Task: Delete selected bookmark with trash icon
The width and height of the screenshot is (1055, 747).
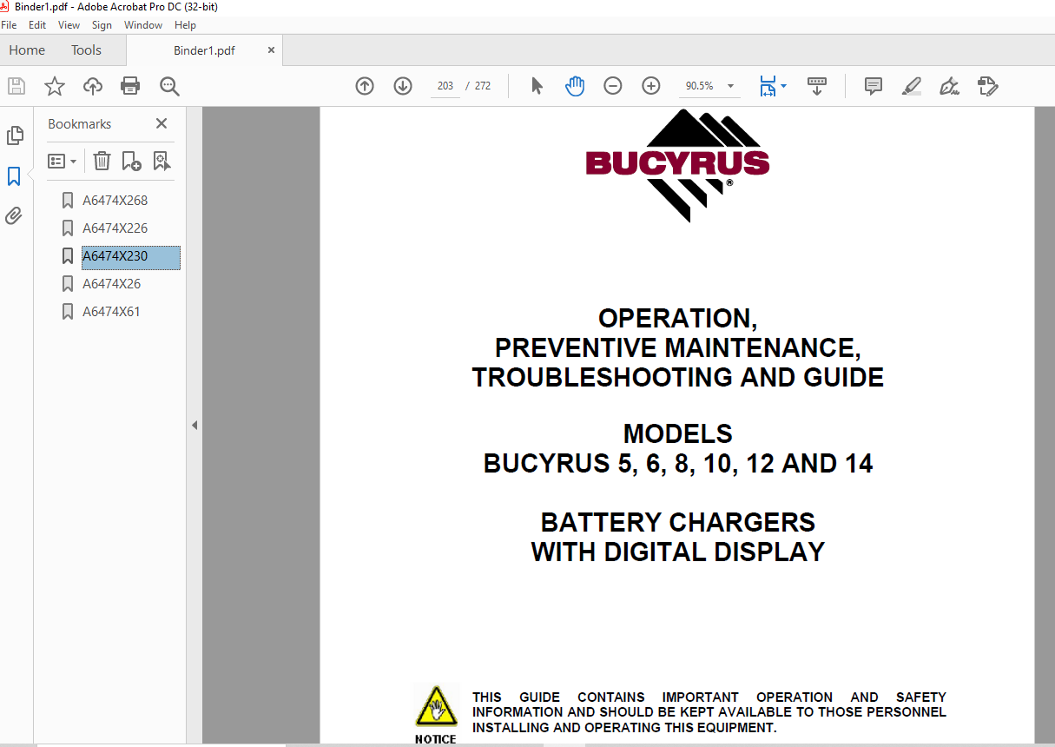Action: (x=102, y=161)
